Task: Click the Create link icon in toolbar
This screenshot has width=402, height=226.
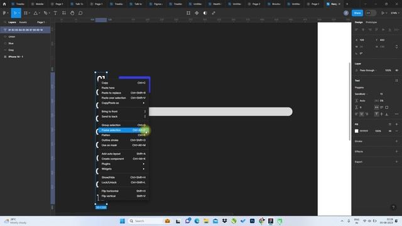Action: pos(214,13)
